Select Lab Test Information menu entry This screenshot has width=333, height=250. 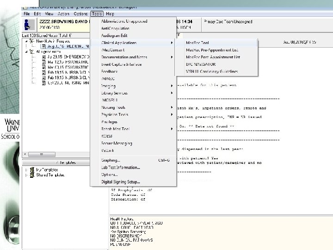pyautogui.click(x=121, y=168)
